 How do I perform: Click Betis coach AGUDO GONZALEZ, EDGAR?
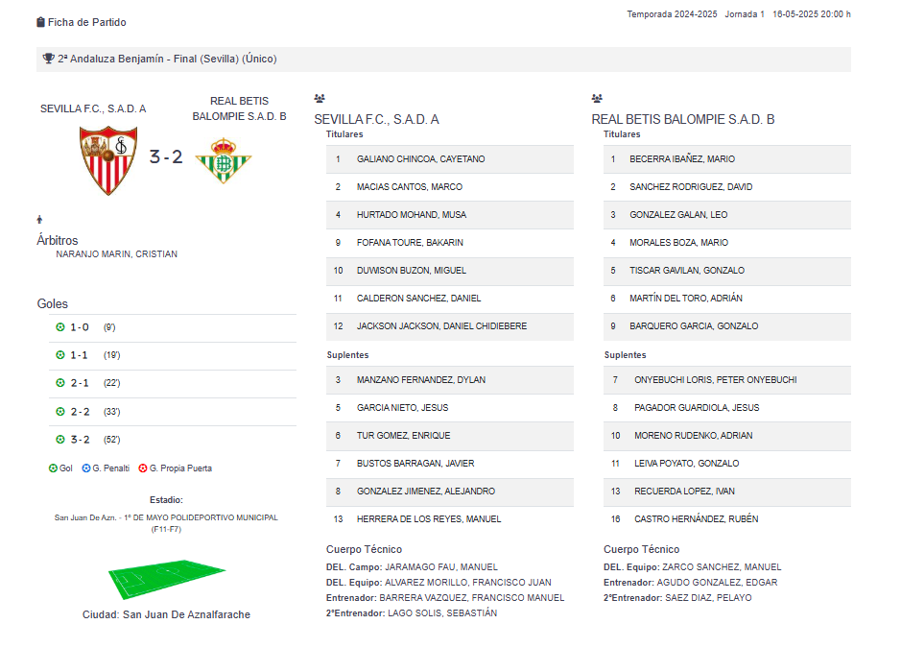pyautogui.click(x=717, y=583)
